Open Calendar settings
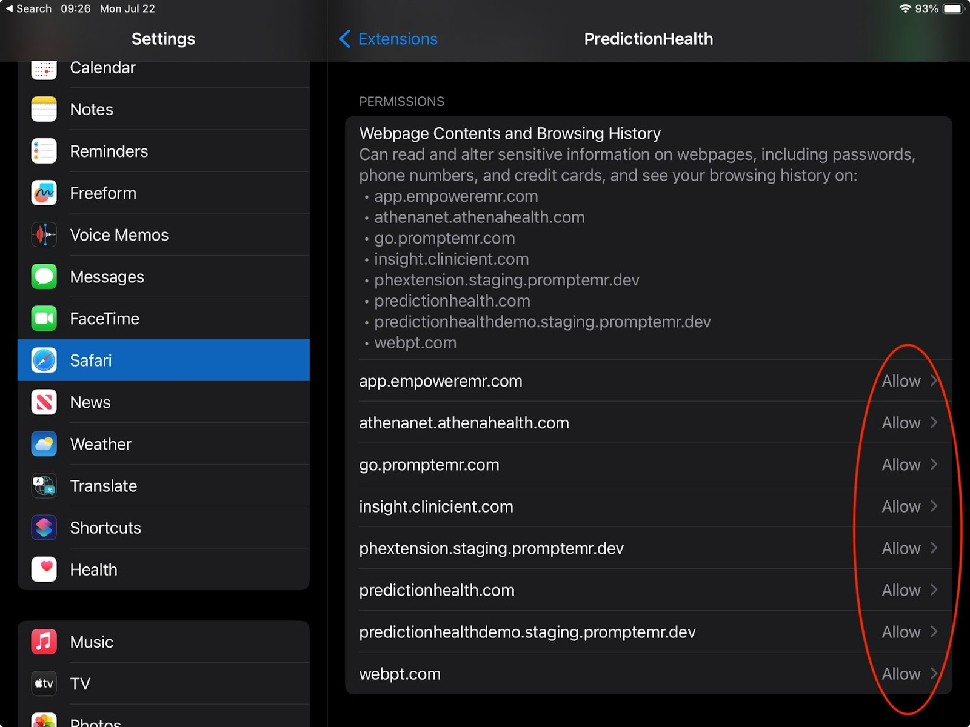970x727 pixels. click(x=164, y=74)
